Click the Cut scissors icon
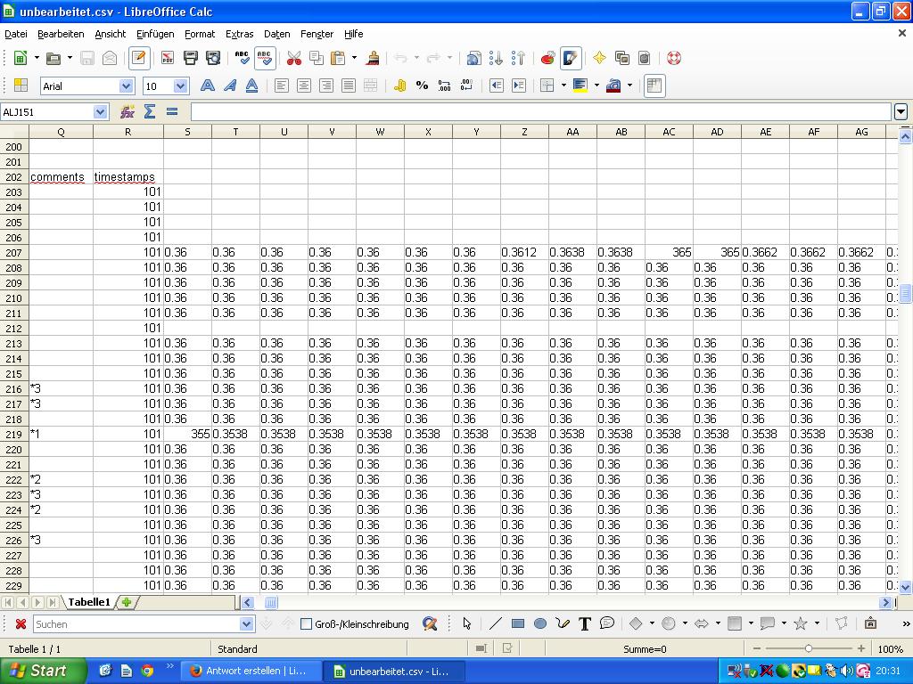The height and width of the screenshot is (684, 913). (x=294, y=58)
